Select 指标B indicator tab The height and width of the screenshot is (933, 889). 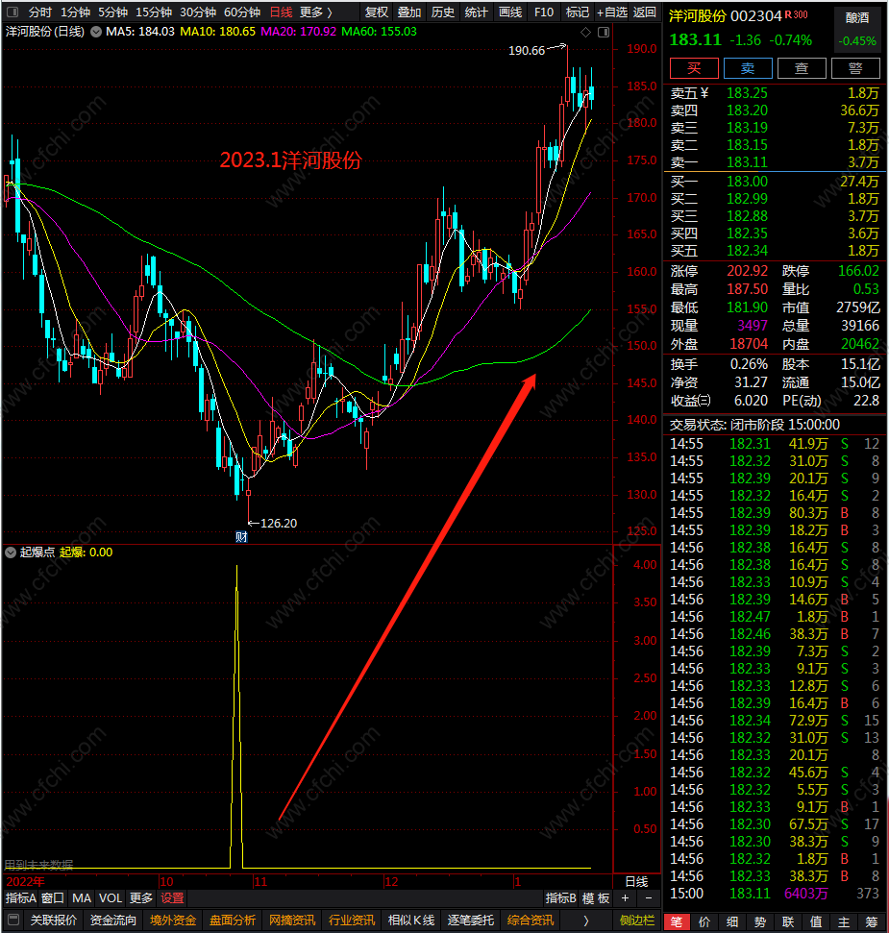click(560, 897)
